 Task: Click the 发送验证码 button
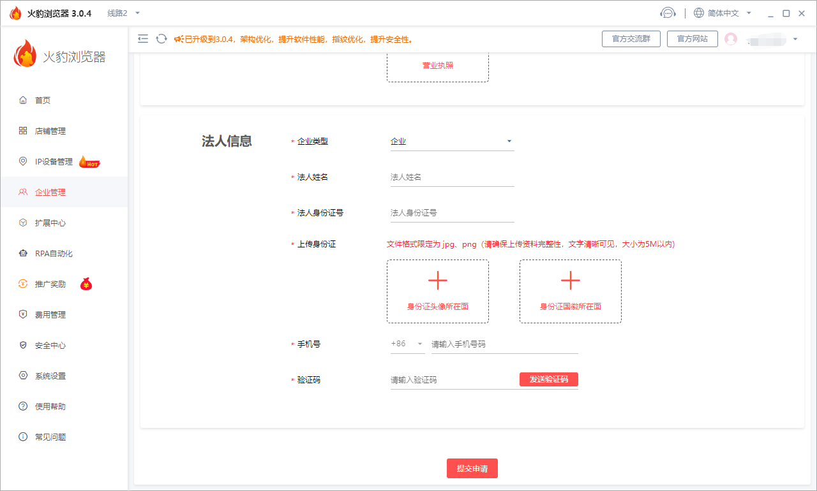[x=548, y=379]
